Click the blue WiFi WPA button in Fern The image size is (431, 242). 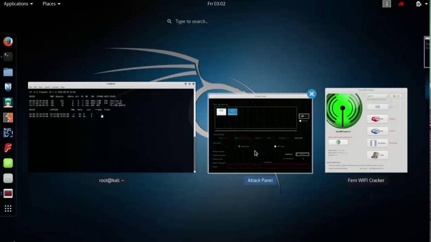coord(377,131)
